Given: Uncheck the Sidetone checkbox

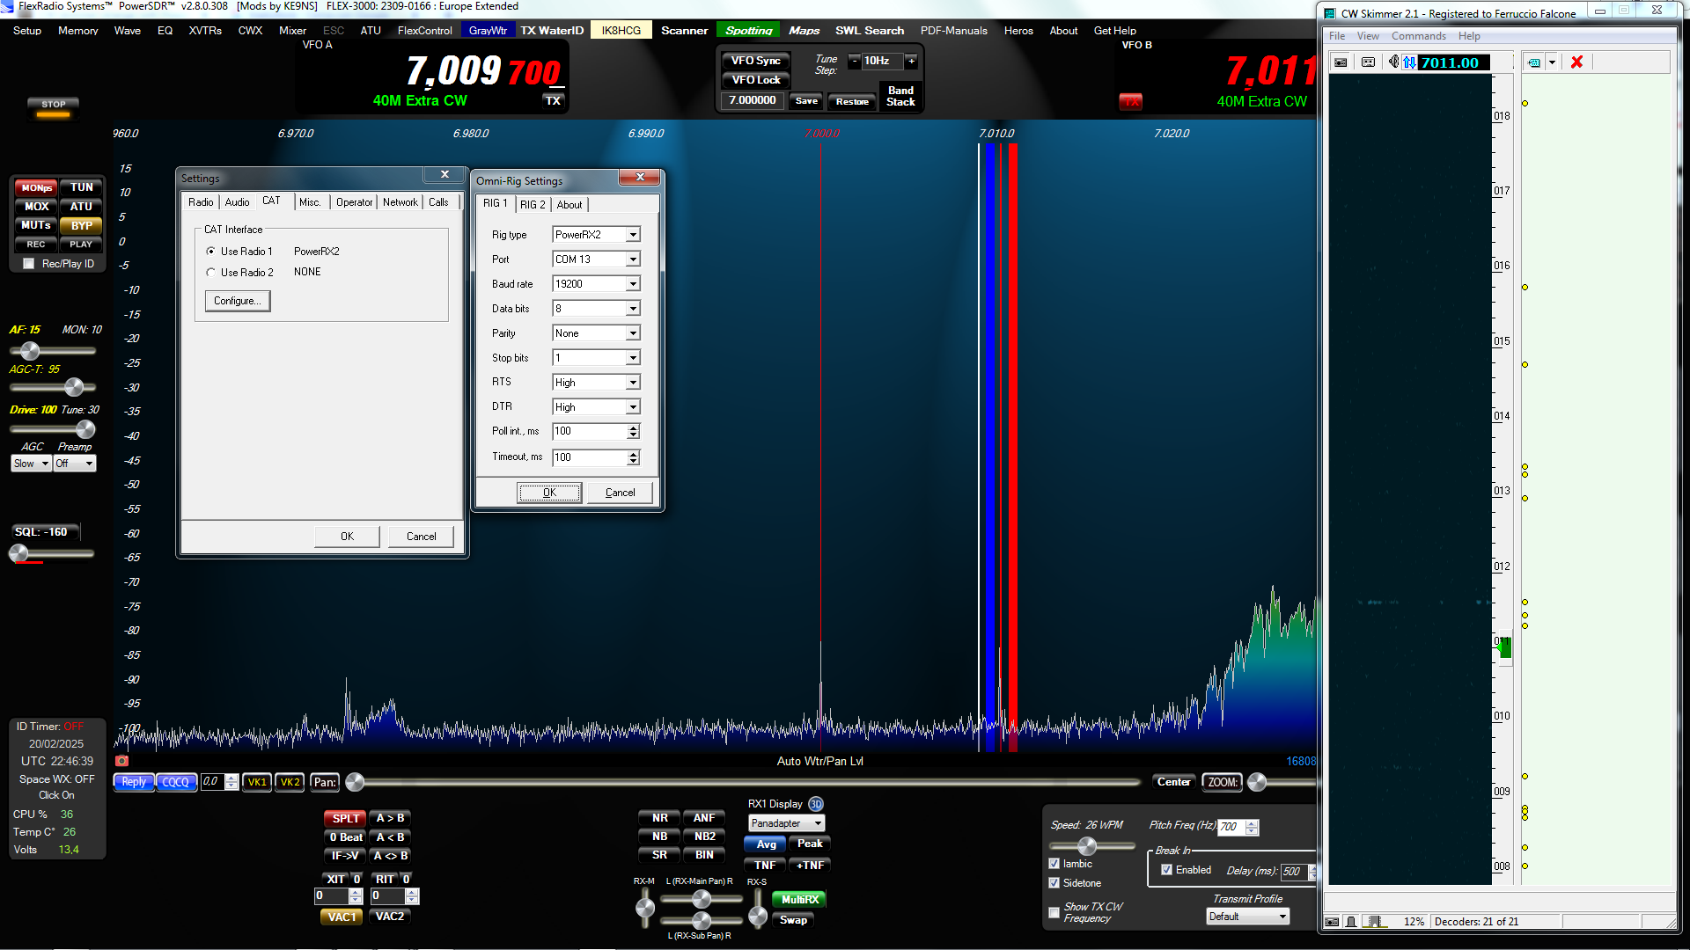Looking at the screenshot, I should 1054,883.
